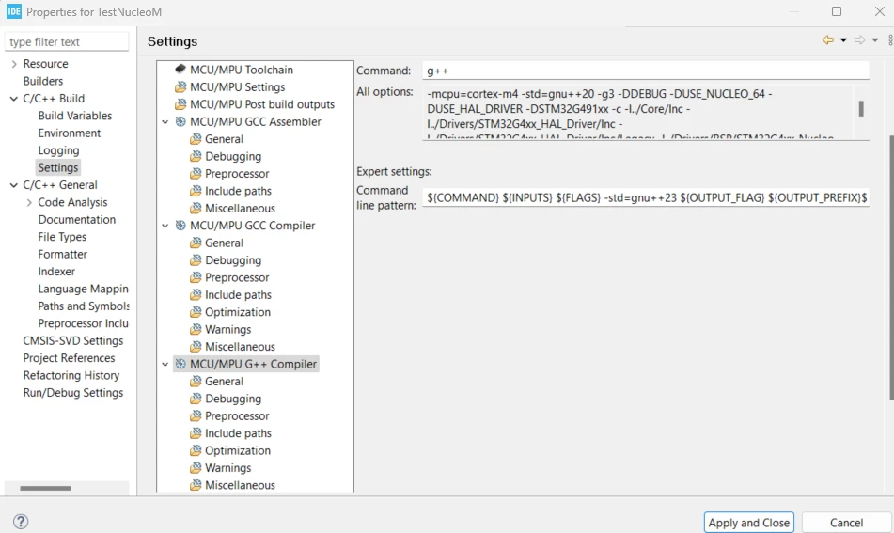Open the Formatter page
Viewport: 894px width, 533px height.
(x=63, y=254)
